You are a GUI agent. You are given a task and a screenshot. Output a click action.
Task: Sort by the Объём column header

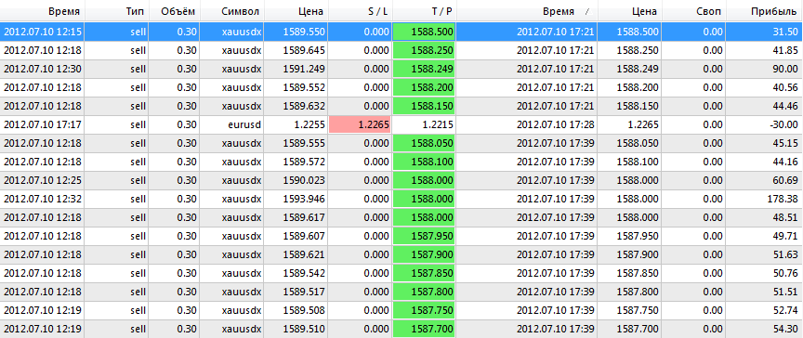(x=175, y=11)
